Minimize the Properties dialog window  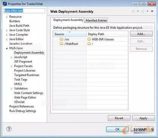pos(135,4)
